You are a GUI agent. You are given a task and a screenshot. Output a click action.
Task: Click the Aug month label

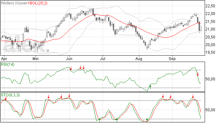(139, 59)
